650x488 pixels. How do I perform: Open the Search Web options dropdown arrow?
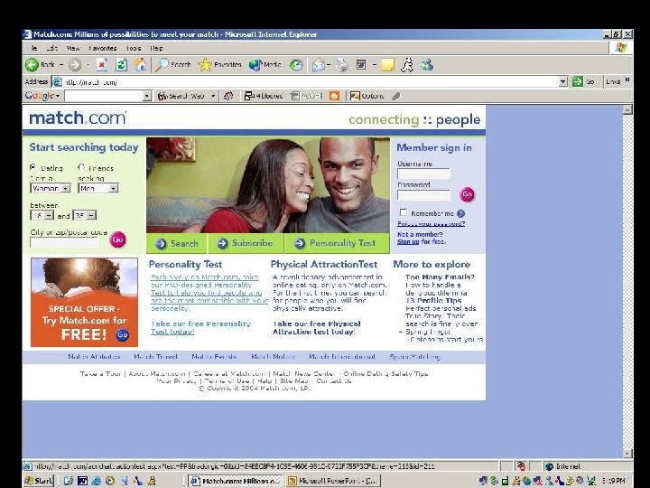click(213, 96)
